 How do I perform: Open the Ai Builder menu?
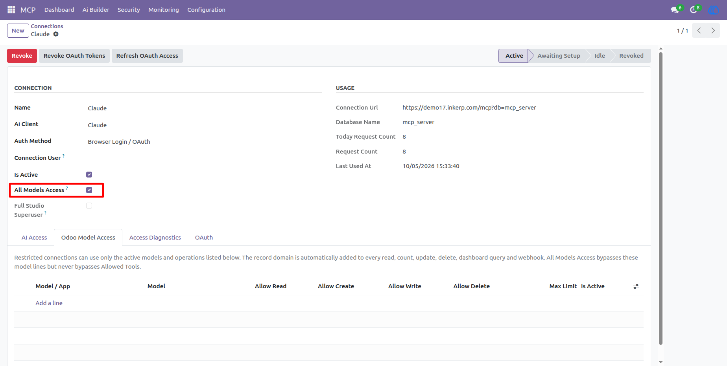click(96, 10)
